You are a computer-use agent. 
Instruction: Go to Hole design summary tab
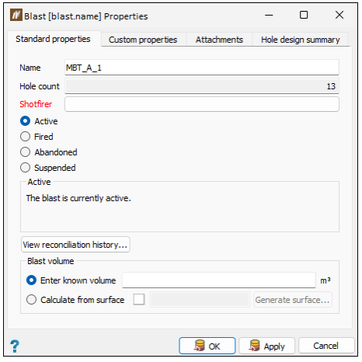(301, 40)
